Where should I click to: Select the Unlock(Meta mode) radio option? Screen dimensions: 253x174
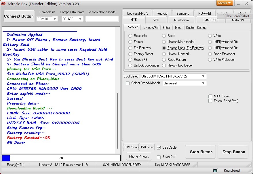pyautogui.click(x=164, y=42)
